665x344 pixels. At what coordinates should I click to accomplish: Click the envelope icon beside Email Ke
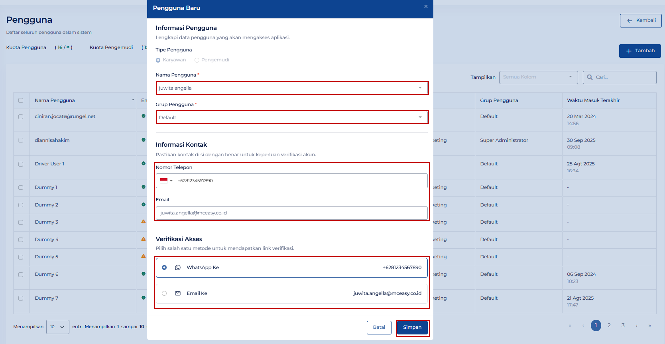point(178,293)
